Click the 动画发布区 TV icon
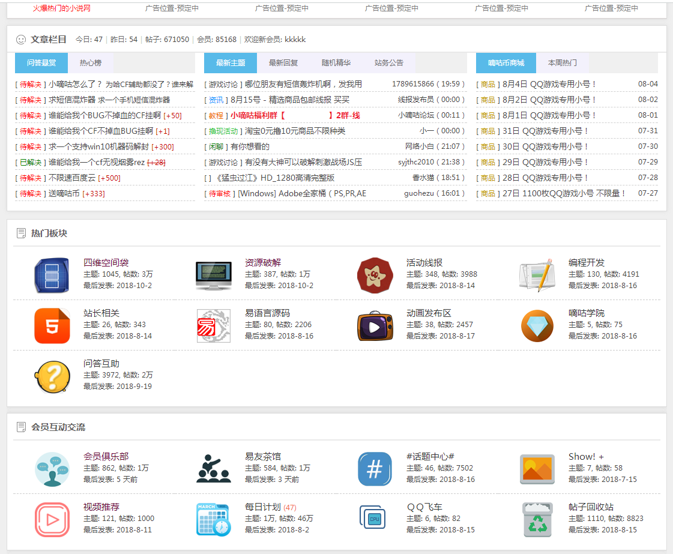Image resolution: width=673 pixels, height=554 pixels. (375, 326)
